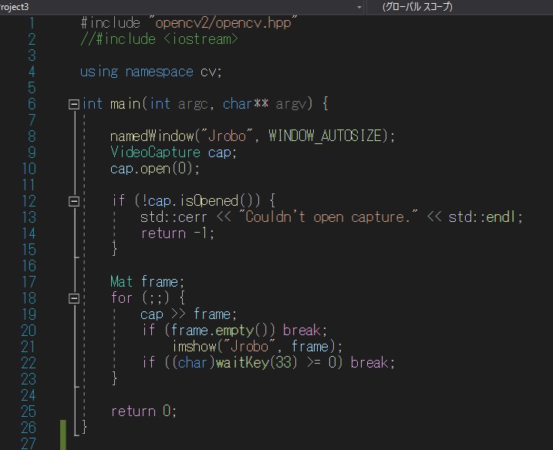
Task: Click std::endl on line 13
Action: tap(482, 217)
